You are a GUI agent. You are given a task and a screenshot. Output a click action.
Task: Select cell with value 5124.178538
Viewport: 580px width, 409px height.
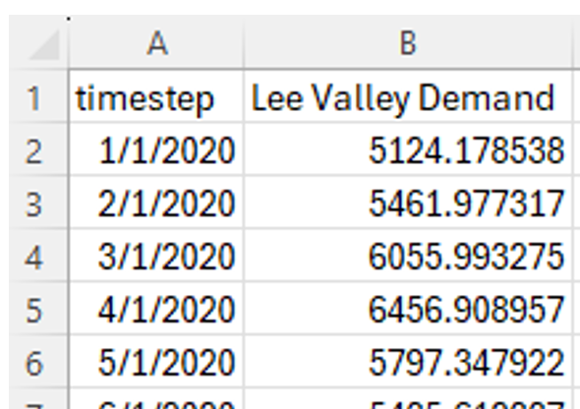(408, 148)
